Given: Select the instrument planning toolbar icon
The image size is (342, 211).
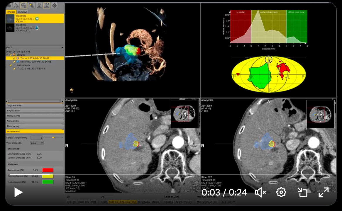Looking at the screenshot, I should click(16, 6).
